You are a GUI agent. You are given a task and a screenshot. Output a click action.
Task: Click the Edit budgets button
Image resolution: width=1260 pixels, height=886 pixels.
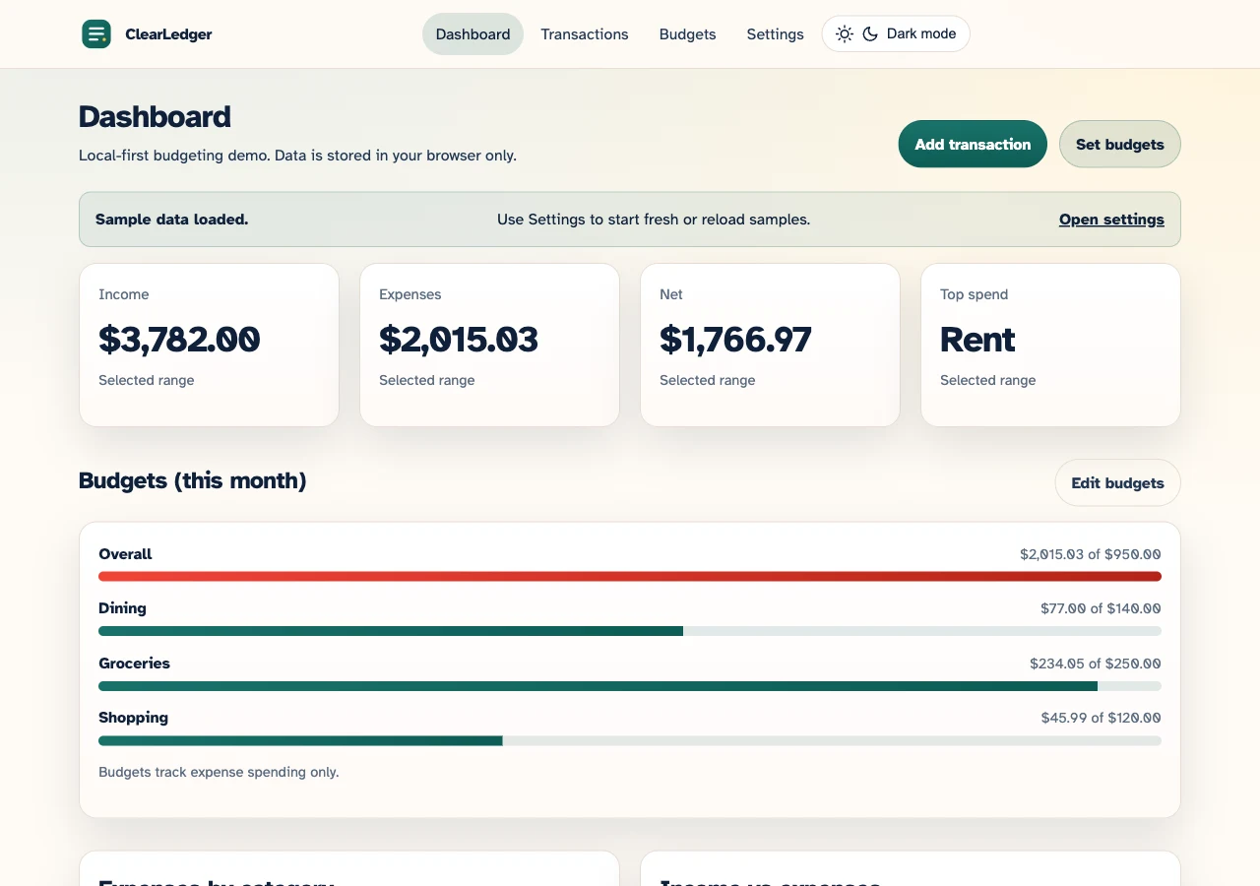[x=1117, y=483]
